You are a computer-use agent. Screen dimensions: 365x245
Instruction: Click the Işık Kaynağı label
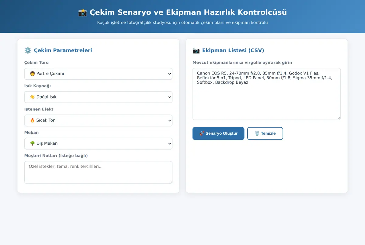coord(37,86)
